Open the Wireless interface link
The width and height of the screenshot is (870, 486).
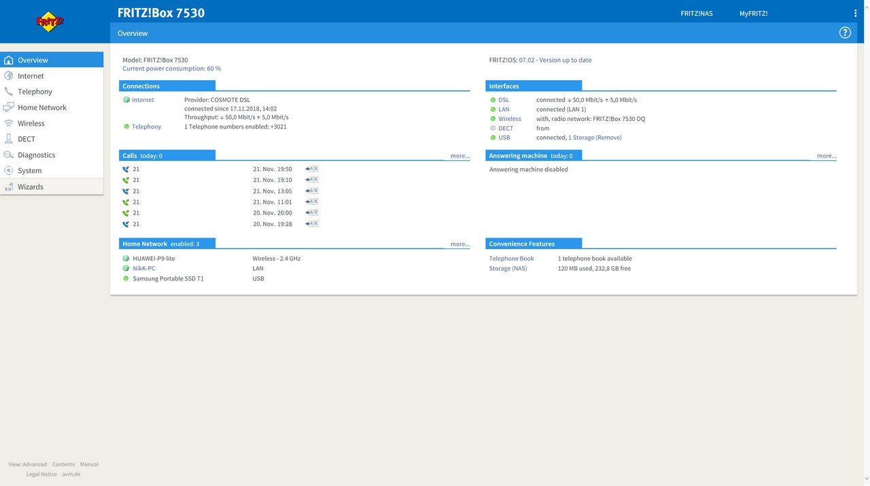click(x=510, y=119)
